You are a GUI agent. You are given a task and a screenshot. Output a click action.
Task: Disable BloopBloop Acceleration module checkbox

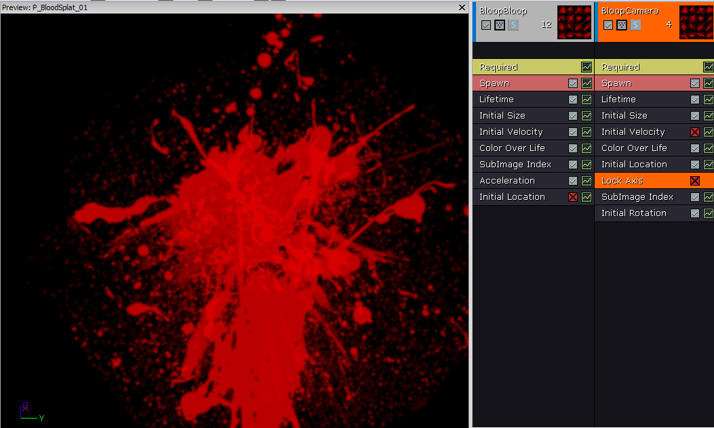573,181
